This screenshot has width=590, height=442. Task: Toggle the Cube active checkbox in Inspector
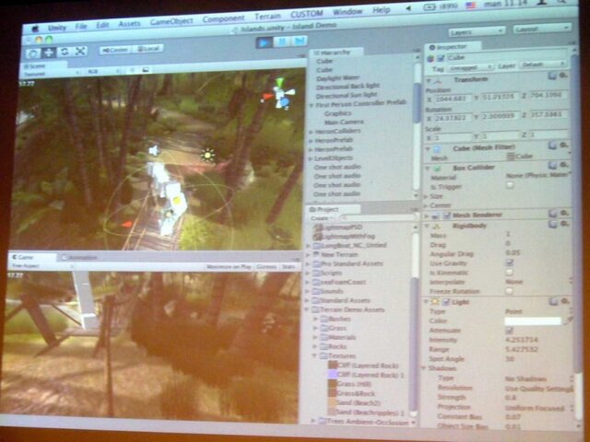click(x=441, y=58)
